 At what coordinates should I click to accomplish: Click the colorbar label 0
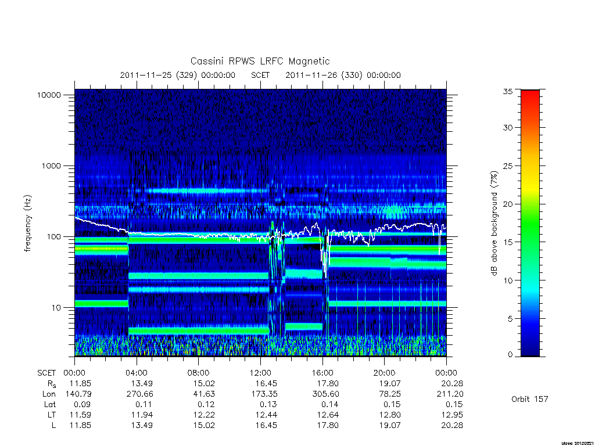(x=510, y=355)
